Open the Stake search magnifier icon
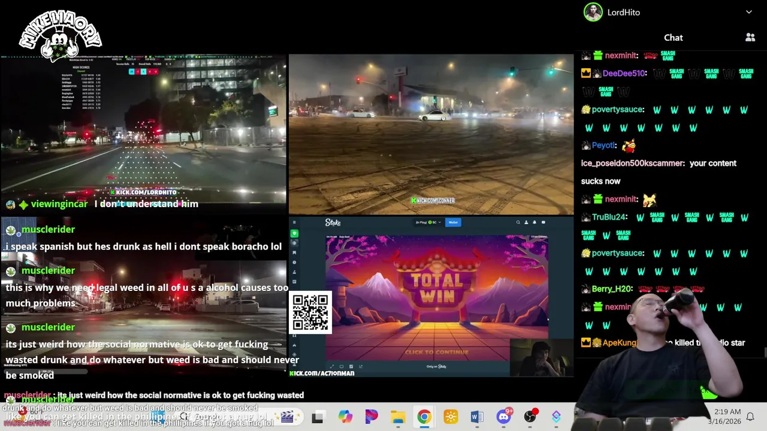Image resolution: width=767 pixels, height=431 pixels. click(x=518, y=222)
